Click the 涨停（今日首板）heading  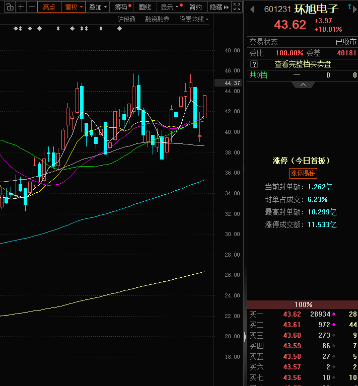301,161
